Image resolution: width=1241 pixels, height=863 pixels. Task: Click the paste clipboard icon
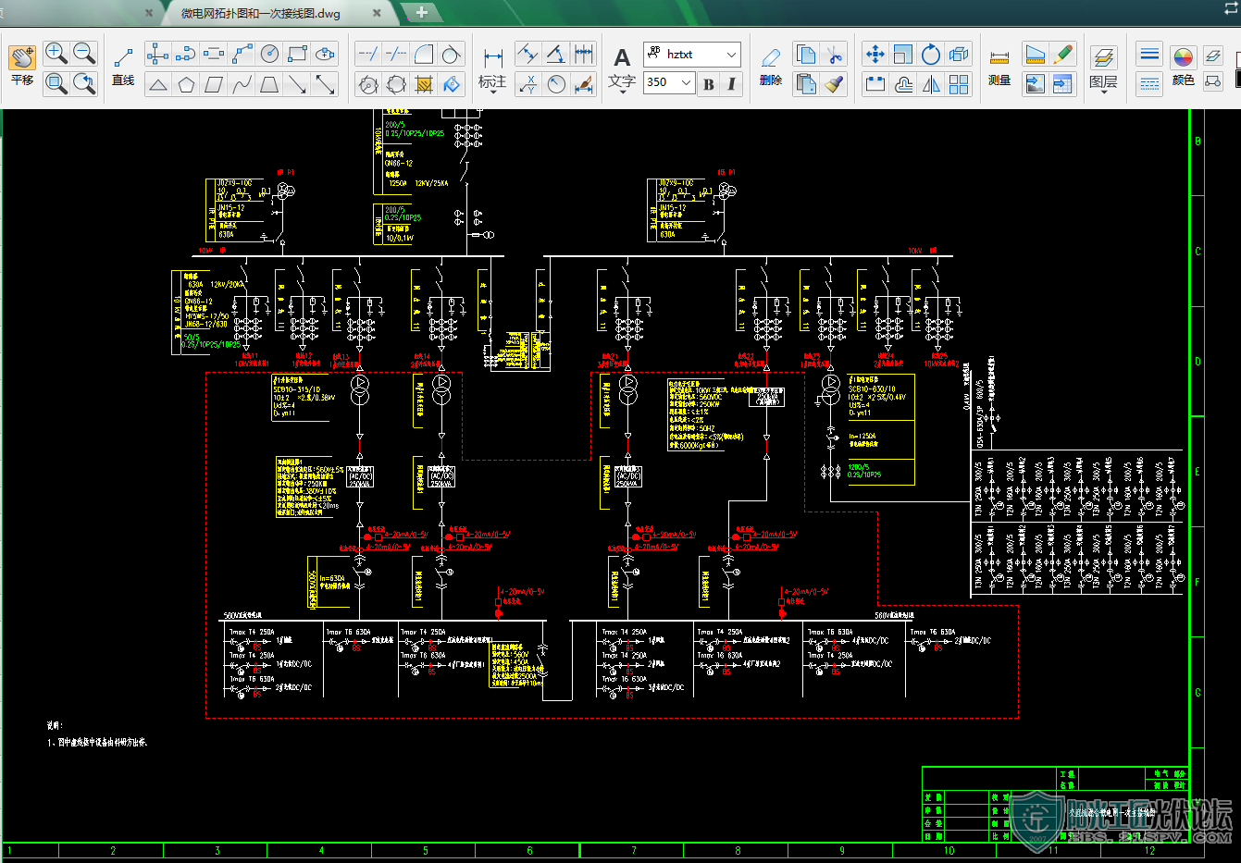click(x=806, y=84)
